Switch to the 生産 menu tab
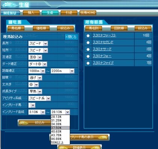The width and height of the screenshot is (158, 149). [x=50, y=13]
